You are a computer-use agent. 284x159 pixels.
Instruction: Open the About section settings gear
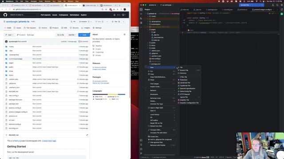pyautogui.click(x=124, y=34)
